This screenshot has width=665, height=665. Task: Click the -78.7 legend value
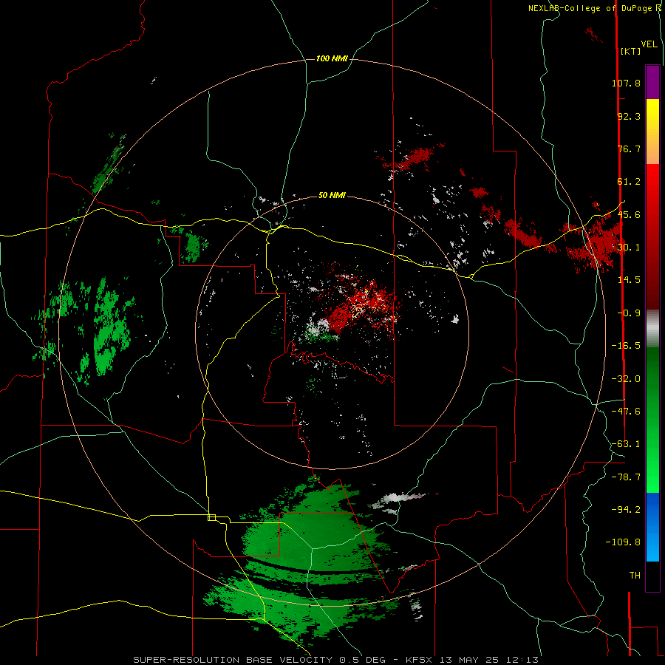[626, 477]
